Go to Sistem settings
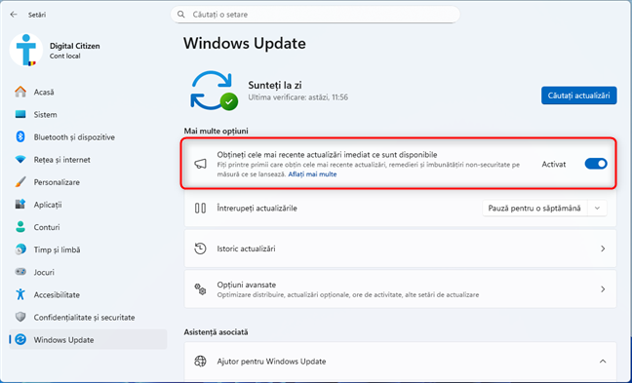Screen dimensions: 632x383 (x=88, y=114)
